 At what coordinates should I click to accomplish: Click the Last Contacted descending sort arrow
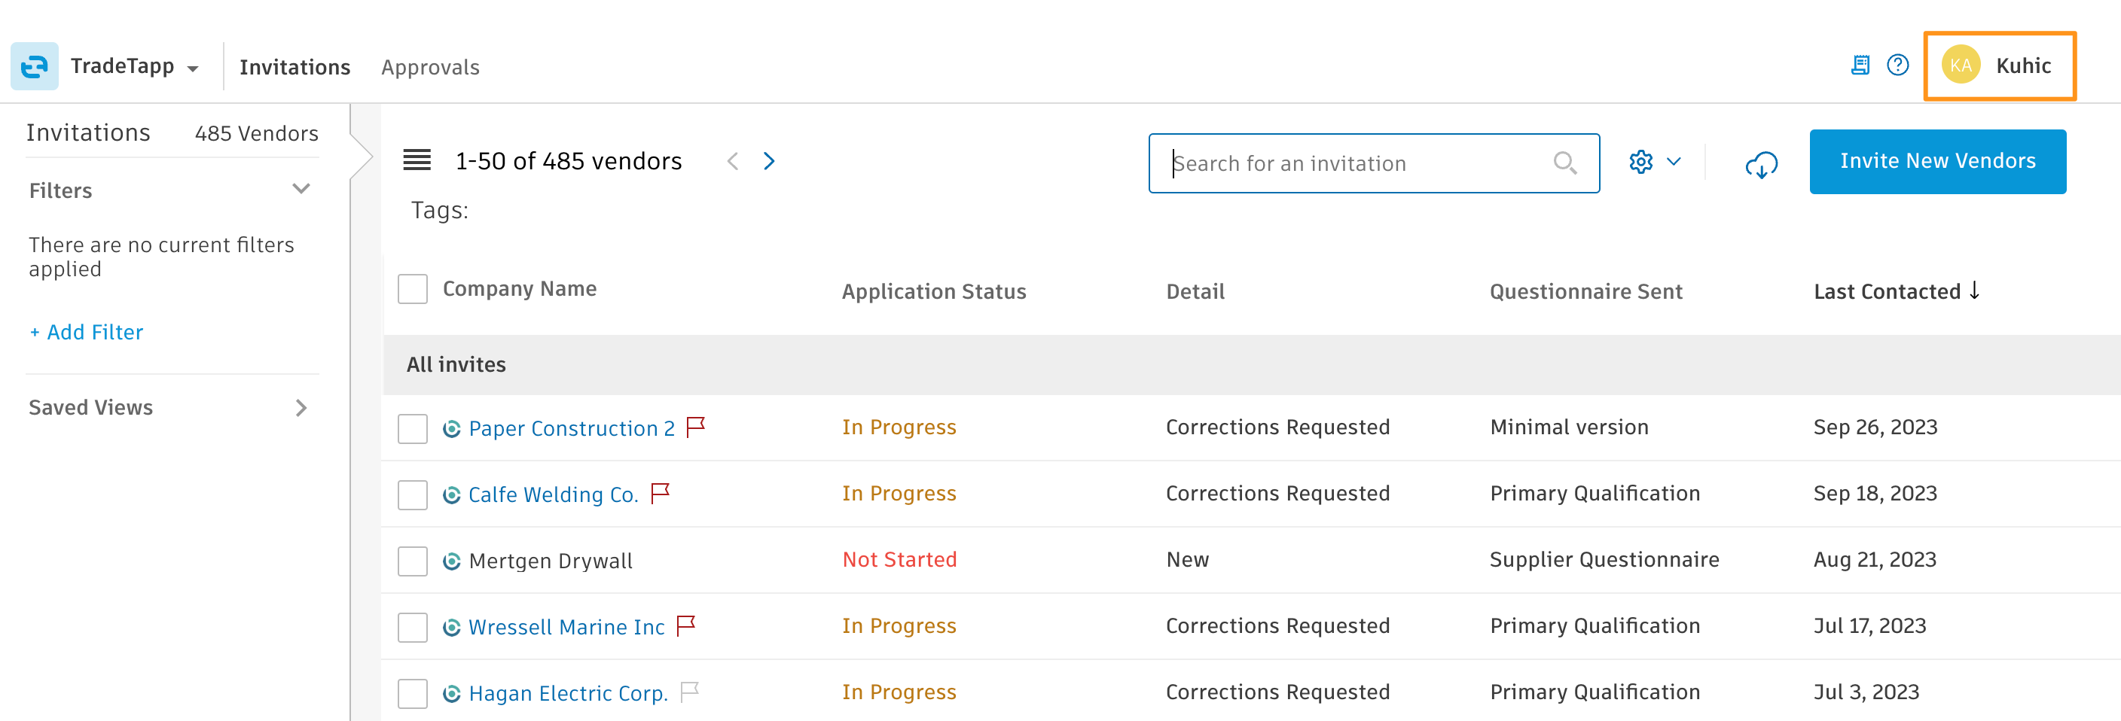point(1974,290)
